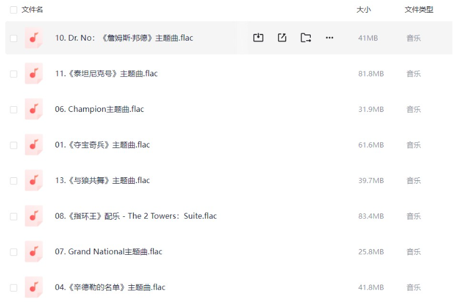Image resolution: width=453 pixels, height=303 pixels.
Task: Sort by the 文件类型 column header
Action: coord(419,10)
